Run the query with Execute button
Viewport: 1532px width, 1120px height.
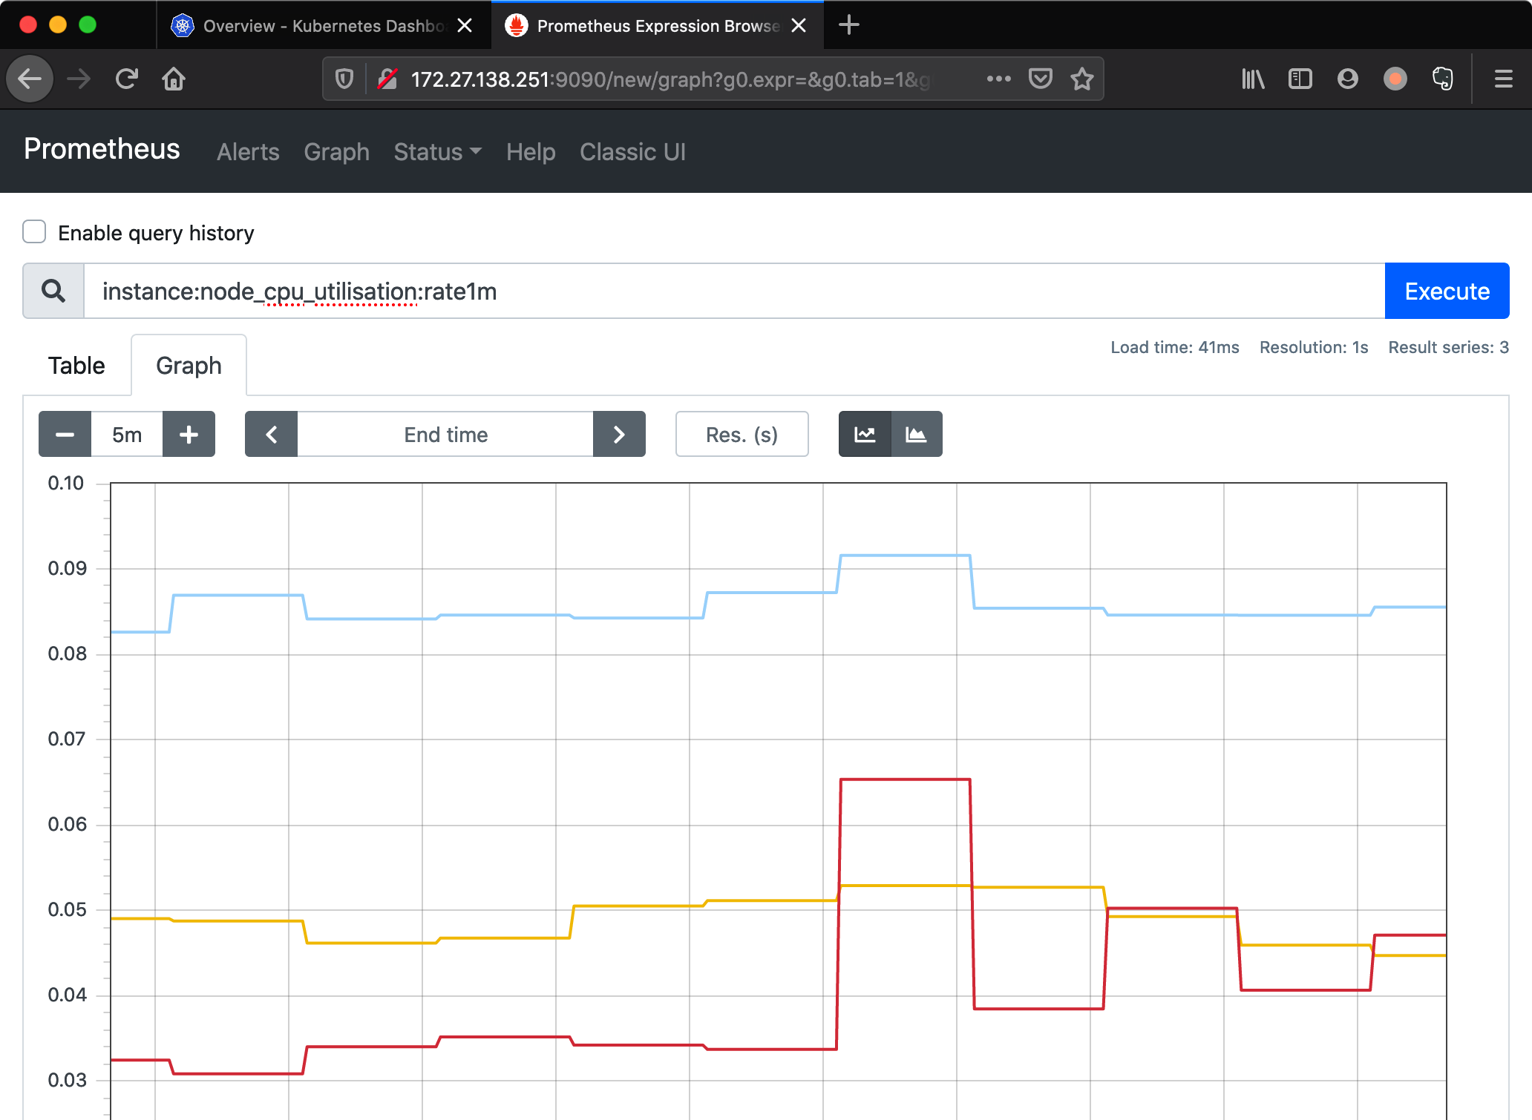[x=1447, y=291]
